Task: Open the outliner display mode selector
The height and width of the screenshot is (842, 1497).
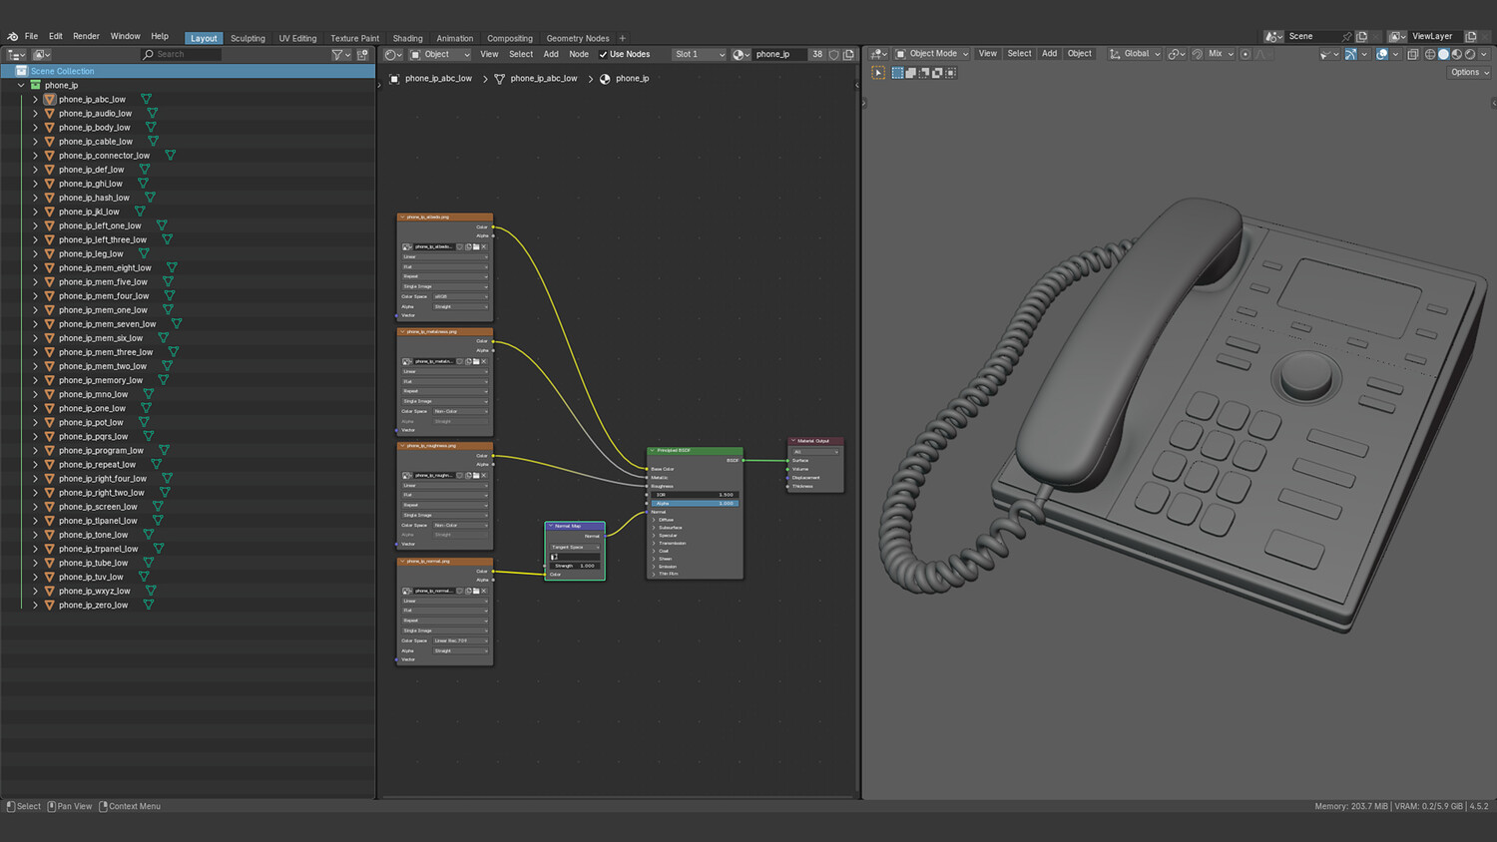Action: tap(42, 55)
